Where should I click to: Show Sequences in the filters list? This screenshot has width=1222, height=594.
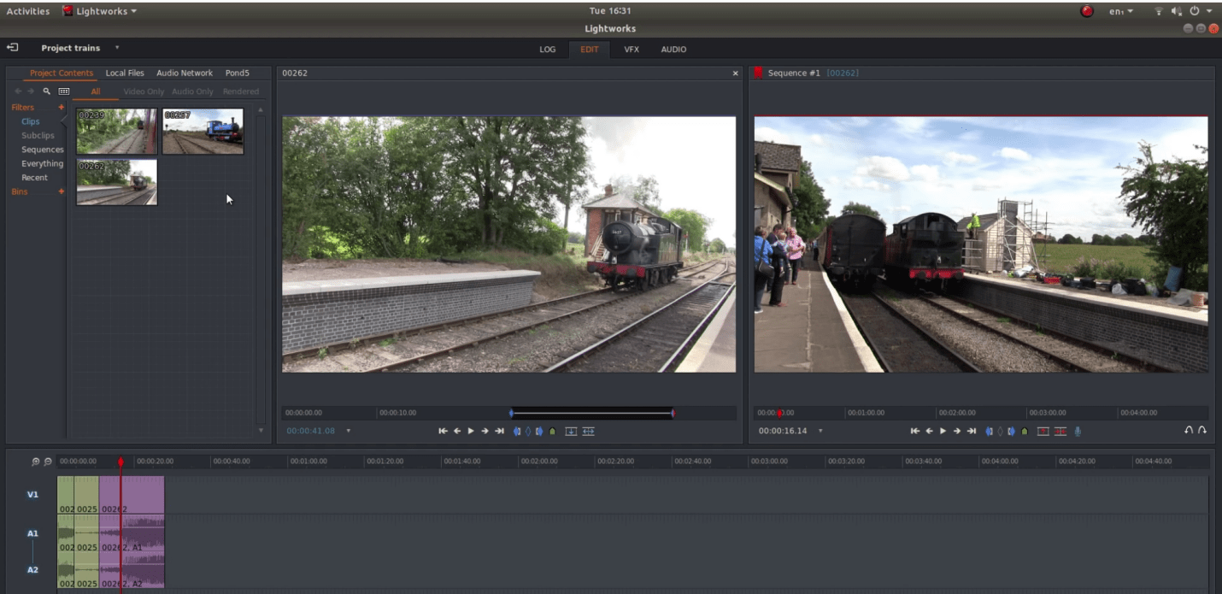click(43, 150)
